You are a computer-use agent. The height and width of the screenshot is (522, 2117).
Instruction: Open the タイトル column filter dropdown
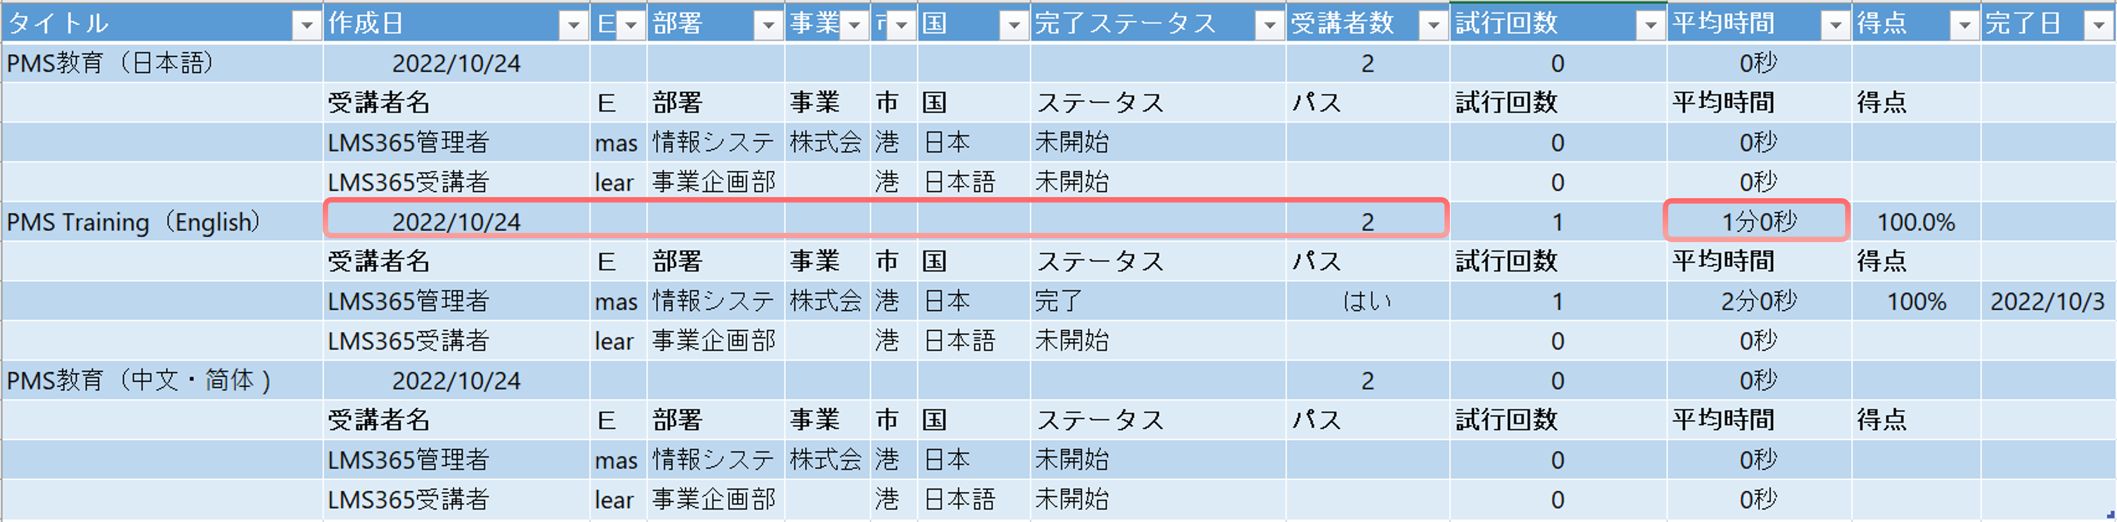[x=306, y=25]
